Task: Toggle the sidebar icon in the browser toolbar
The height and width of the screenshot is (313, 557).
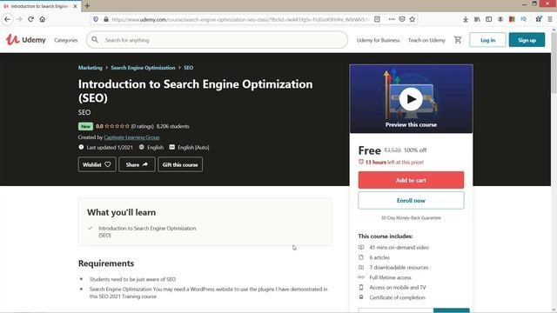Action: pos(489,19)
